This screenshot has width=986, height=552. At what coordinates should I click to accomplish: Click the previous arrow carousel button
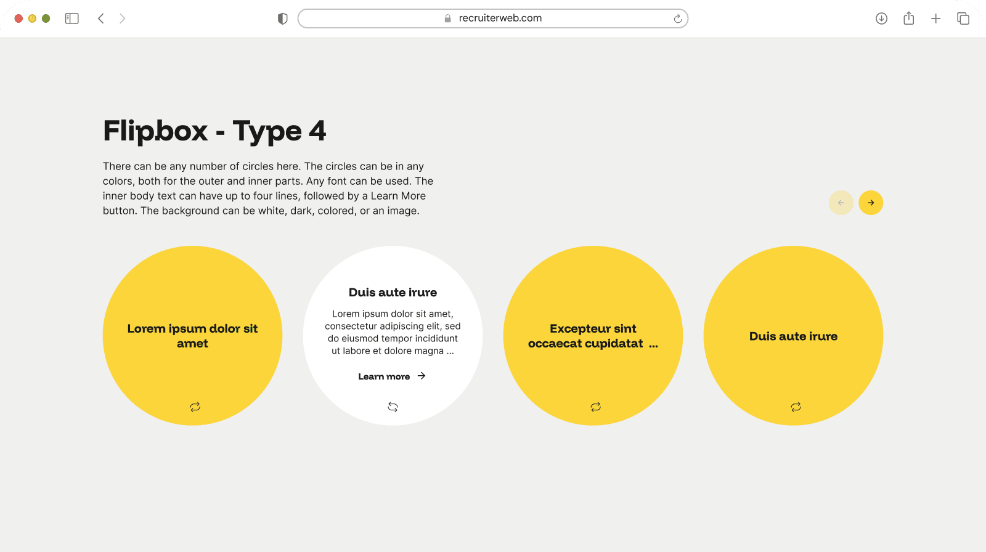[x=841, y=203]
